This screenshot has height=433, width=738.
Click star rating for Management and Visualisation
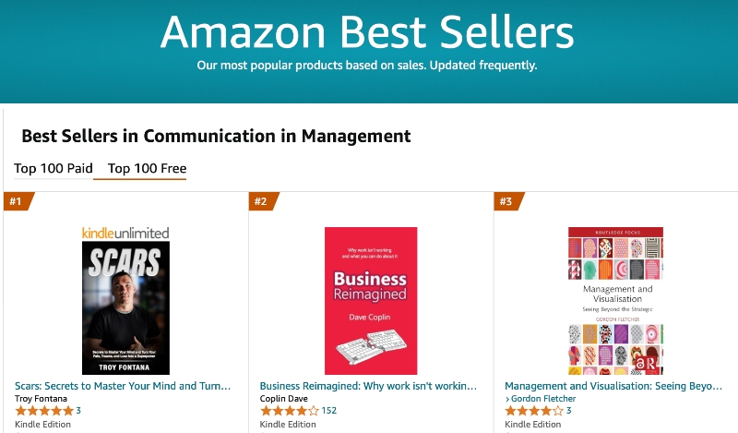tap(534, 411)
